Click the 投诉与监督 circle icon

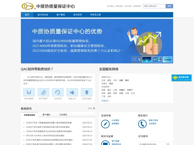click(x=105, y=143)
